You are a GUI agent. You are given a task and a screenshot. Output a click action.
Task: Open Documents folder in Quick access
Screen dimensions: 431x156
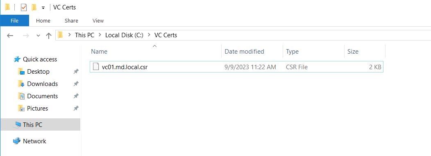point(42,96)
